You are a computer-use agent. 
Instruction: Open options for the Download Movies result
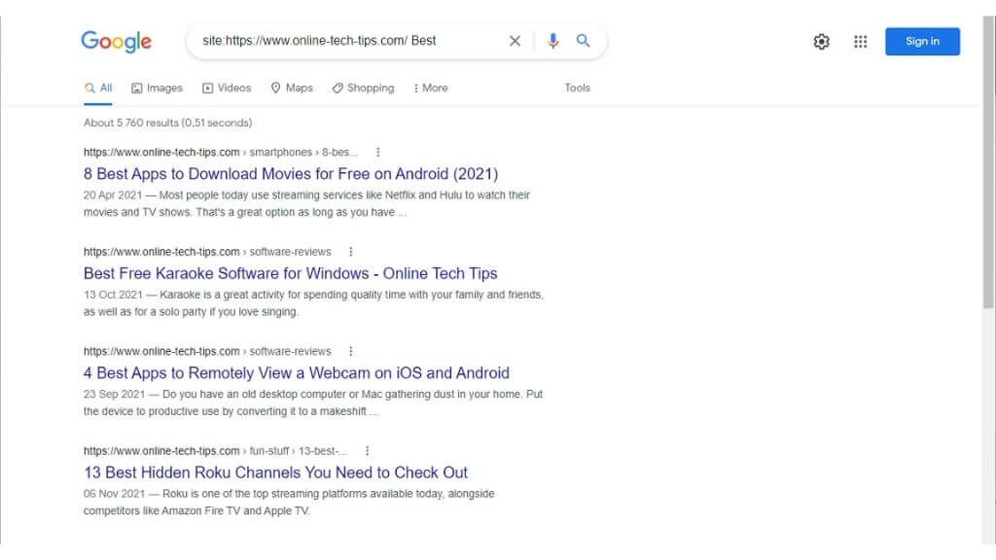[378, 153]
